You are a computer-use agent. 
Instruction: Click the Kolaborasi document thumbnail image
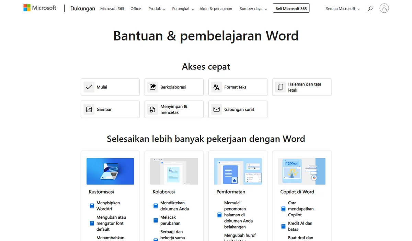(x=174, y=171)
